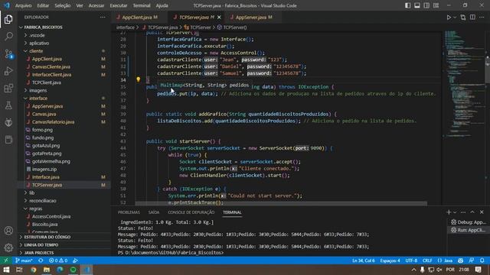The image size is (490, 275).
Task: Open Customize Layout icon in title bar
Action: [x=436, y=5]
